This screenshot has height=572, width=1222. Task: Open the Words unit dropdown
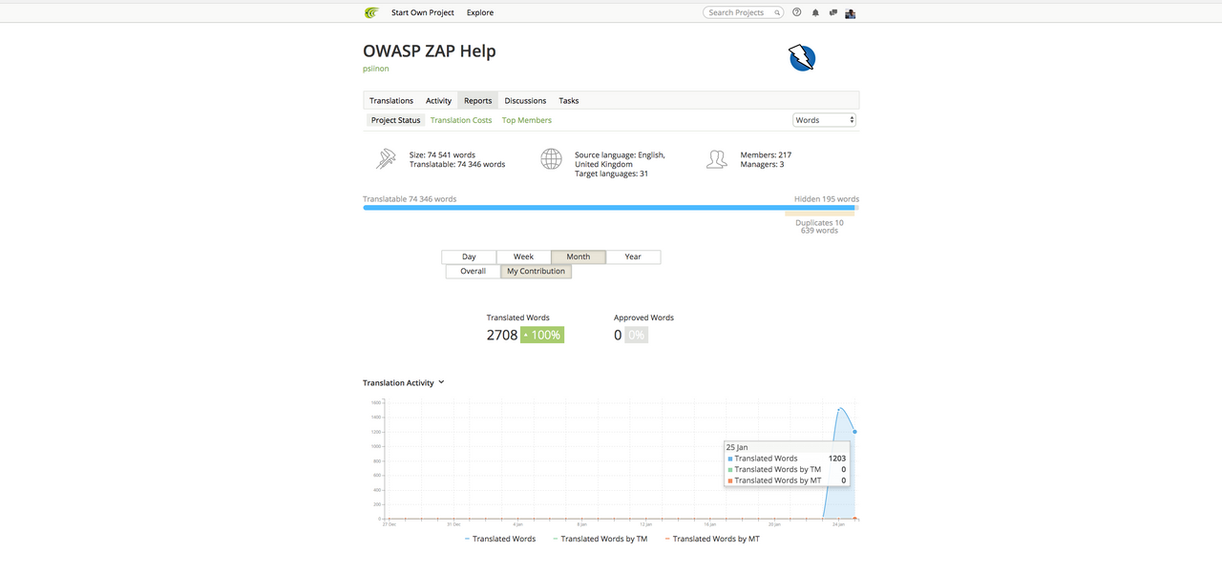tap(825, 120)
